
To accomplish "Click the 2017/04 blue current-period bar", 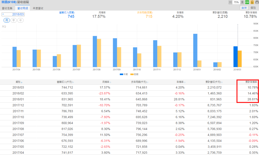I will [x=14, y=57].
